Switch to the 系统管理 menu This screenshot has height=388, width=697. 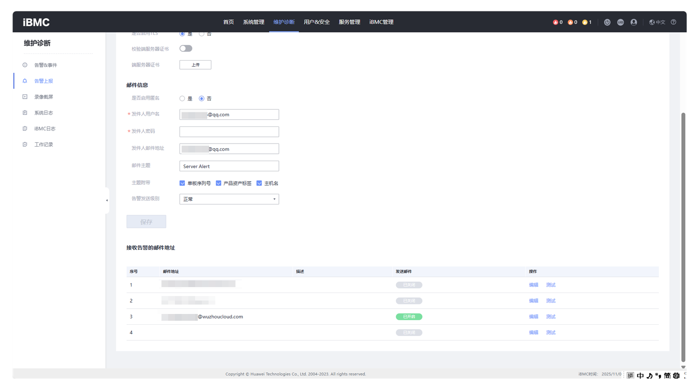point(253,22)
